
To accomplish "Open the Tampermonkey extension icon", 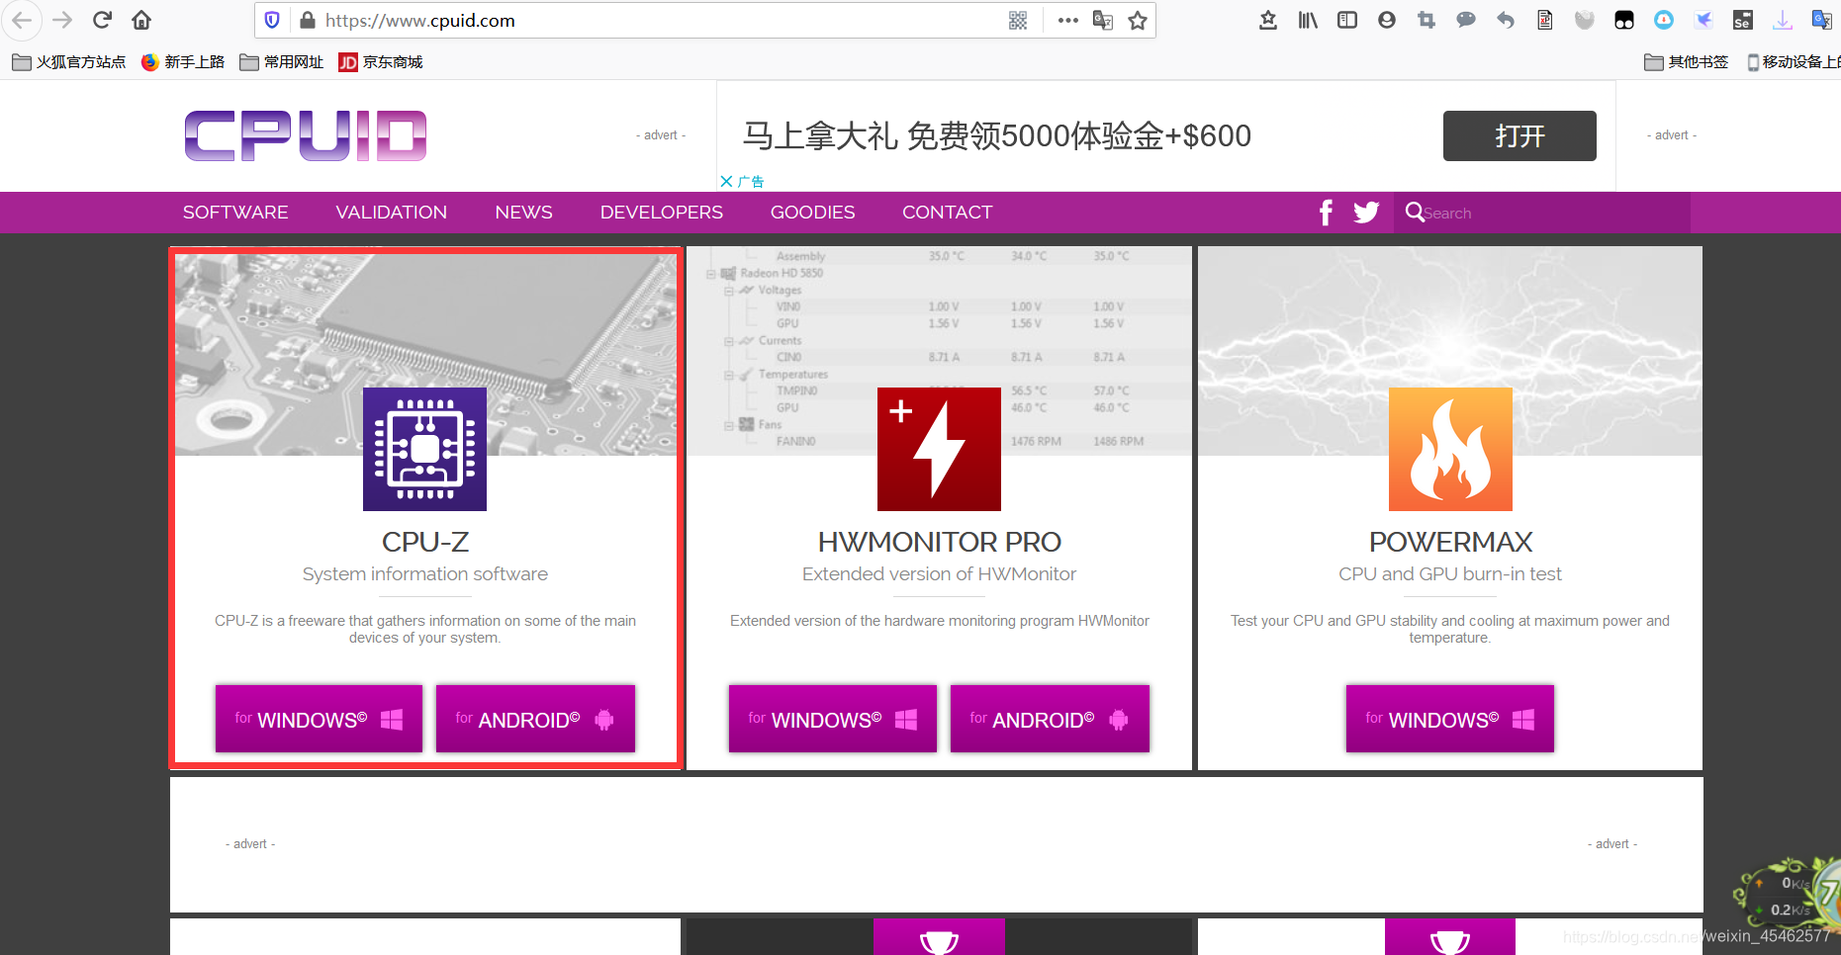I will coord(1624,20).
